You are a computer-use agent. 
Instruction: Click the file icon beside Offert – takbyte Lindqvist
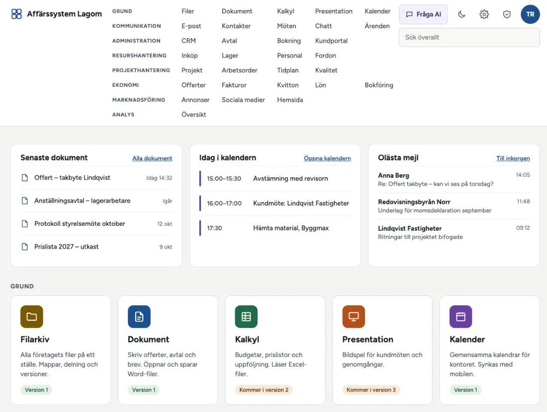[25, 178]
